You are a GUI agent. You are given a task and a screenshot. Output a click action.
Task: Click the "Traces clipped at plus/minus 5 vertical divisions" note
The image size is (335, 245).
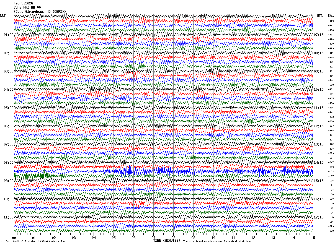tap(217, 241)
